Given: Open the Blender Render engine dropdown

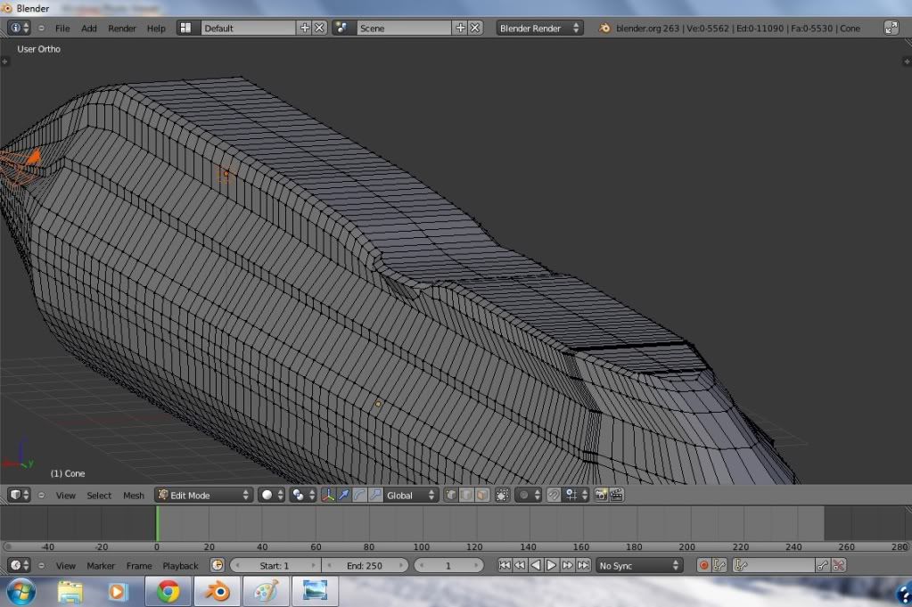Looking at the screenshot, I should (x=539, y=28).
